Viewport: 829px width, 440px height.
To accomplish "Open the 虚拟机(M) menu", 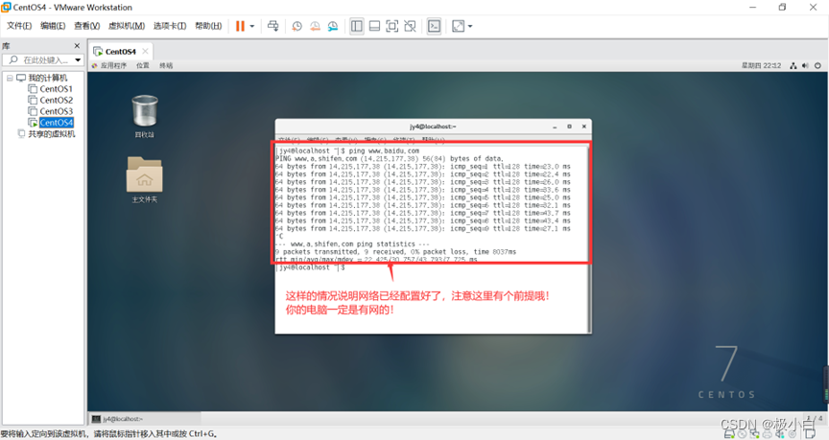I will (x=127, y=26).
